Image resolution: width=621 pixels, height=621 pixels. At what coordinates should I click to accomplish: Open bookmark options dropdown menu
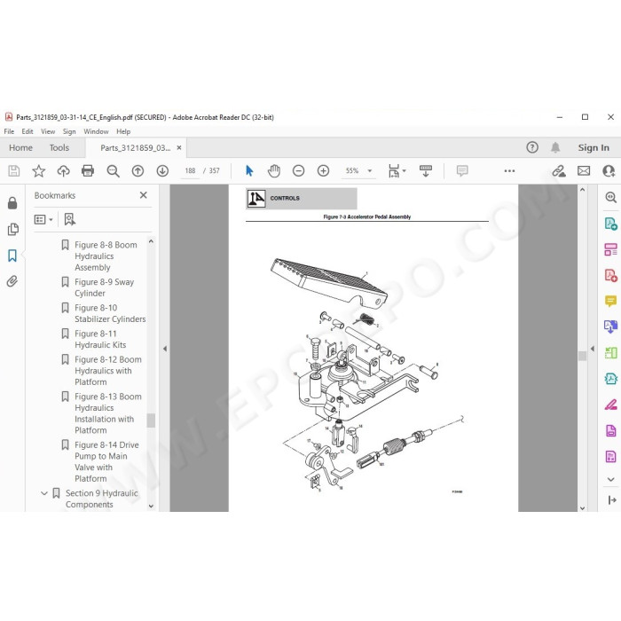(x=43, y=219)
